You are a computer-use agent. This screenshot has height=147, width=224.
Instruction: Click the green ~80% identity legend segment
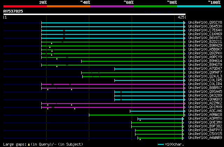click(x=155, y=6)
